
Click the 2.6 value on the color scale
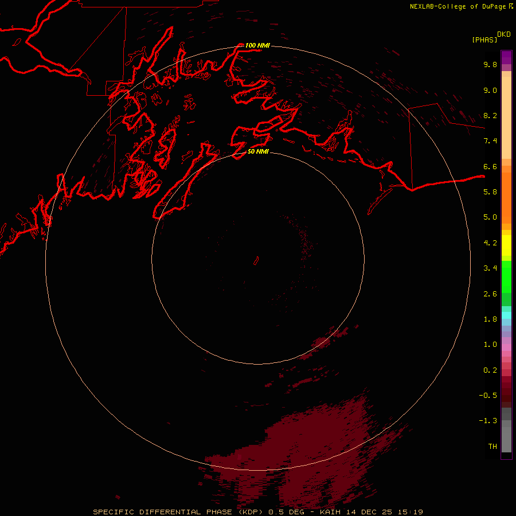(490, 294)
